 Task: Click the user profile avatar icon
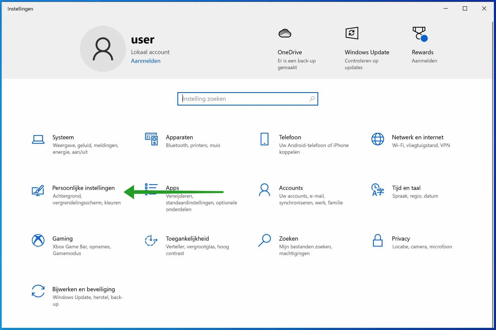coord(103,49)
